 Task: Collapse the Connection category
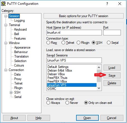click(6, 70)
